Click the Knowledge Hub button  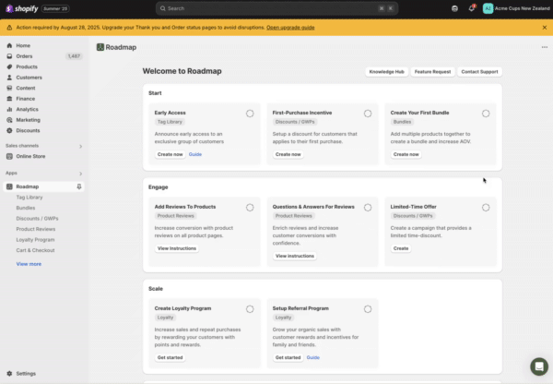386,71
